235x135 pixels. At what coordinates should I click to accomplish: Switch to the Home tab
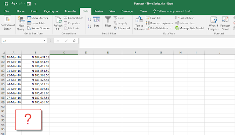[x=21, y=11]
